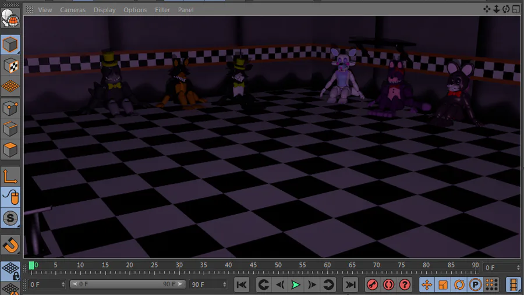
Task: Select the white fox character in viewport
Action: click(342, 77)
